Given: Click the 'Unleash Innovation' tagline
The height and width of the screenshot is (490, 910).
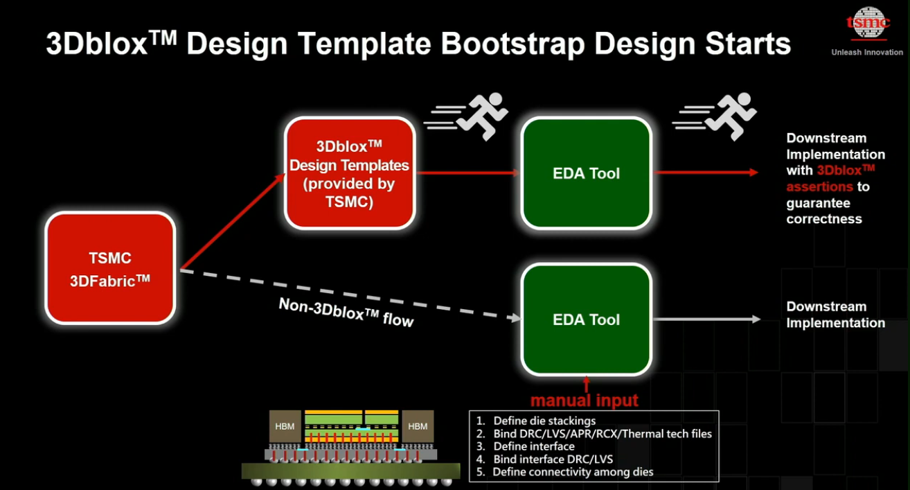Looking at the screenshot, I should (867, 52).
